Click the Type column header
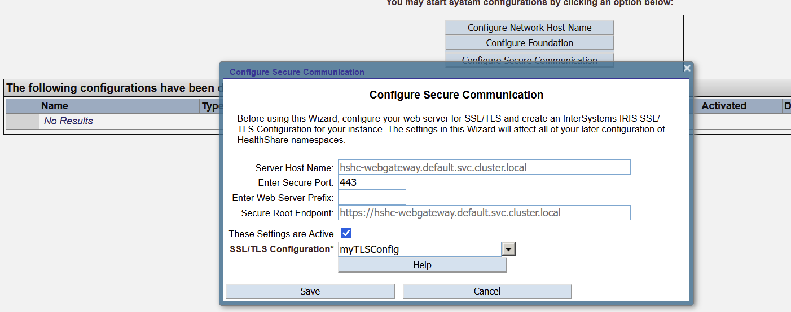 210,106
